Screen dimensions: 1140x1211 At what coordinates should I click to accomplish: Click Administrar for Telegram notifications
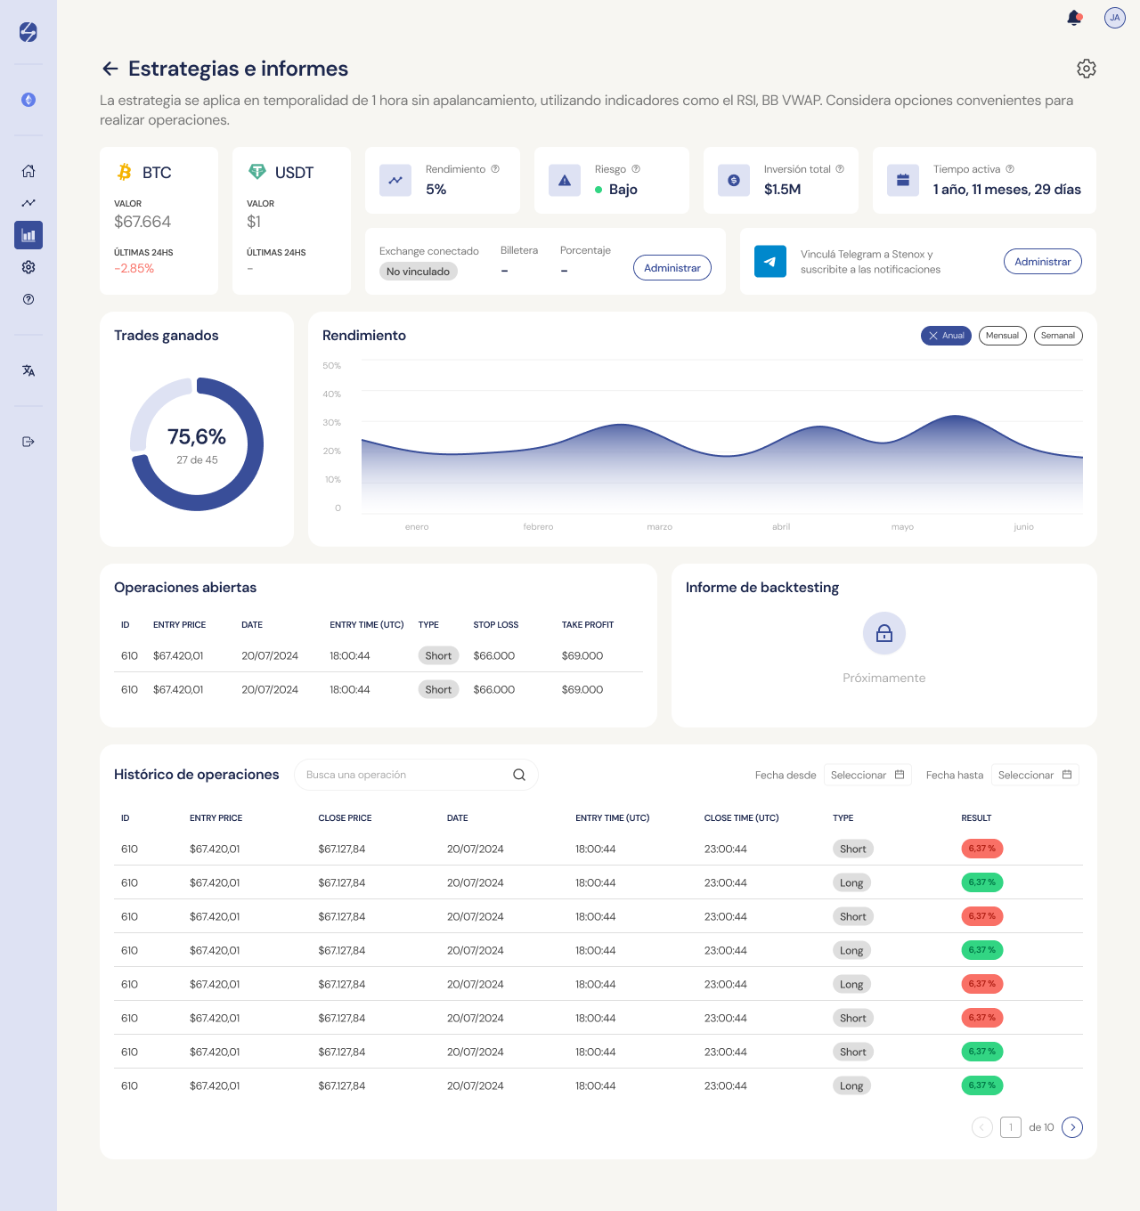coord(1043,262)
